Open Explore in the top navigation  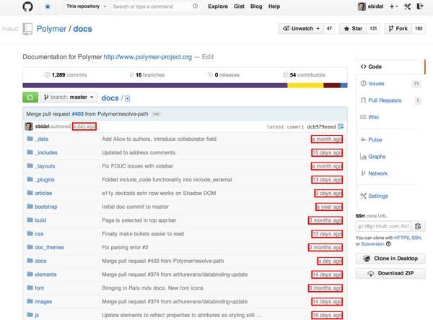(x=218, y=7)
